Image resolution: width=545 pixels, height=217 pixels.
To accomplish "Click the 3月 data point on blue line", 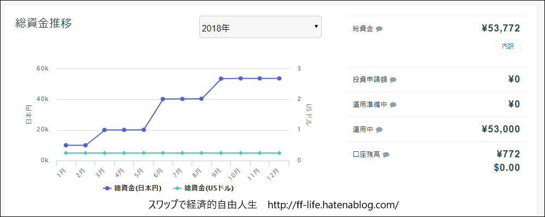I will [x=105, y=130].
